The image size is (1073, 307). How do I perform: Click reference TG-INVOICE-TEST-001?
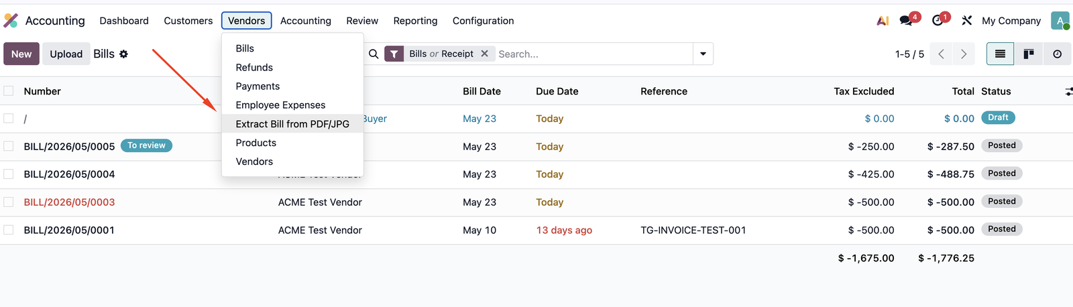[x=693, y=230]
